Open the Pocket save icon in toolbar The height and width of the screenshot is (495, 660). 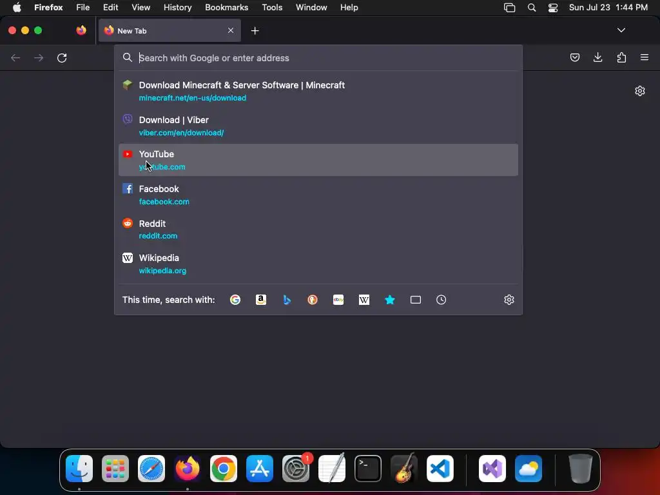[574, 57]
